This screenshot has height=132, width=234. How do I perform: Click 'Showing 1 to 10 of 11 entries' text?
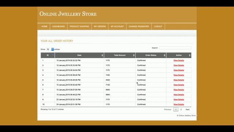click(x=52, y=109)
